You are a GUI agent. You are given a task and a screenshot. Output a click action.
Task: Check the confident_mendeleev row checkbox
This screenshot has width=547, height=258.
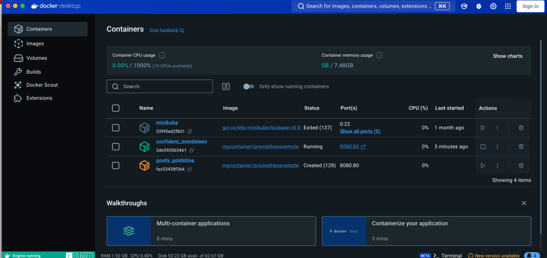point(116,146)
